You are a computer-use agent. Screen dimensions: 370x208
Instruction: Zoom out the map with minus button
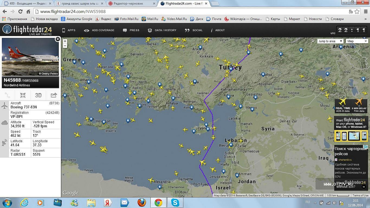(x=65, y=46)
